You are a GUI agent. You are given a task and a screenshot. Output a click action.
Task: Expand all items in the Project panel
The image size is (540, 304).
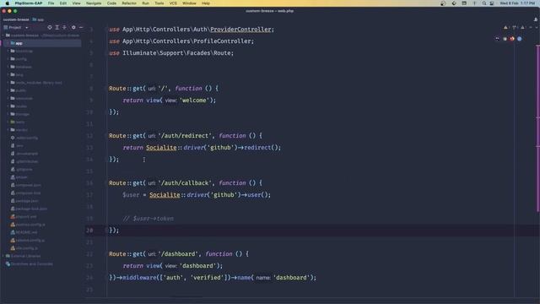tap(57, 27)
